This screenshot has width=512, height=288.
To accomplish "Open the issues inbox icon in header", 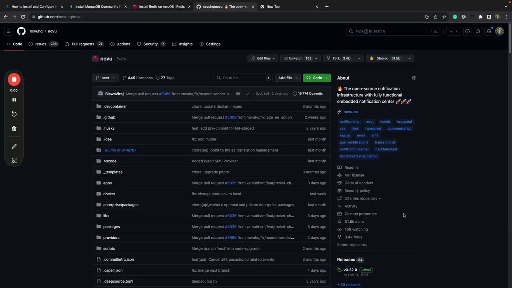I will pos(467,31).
